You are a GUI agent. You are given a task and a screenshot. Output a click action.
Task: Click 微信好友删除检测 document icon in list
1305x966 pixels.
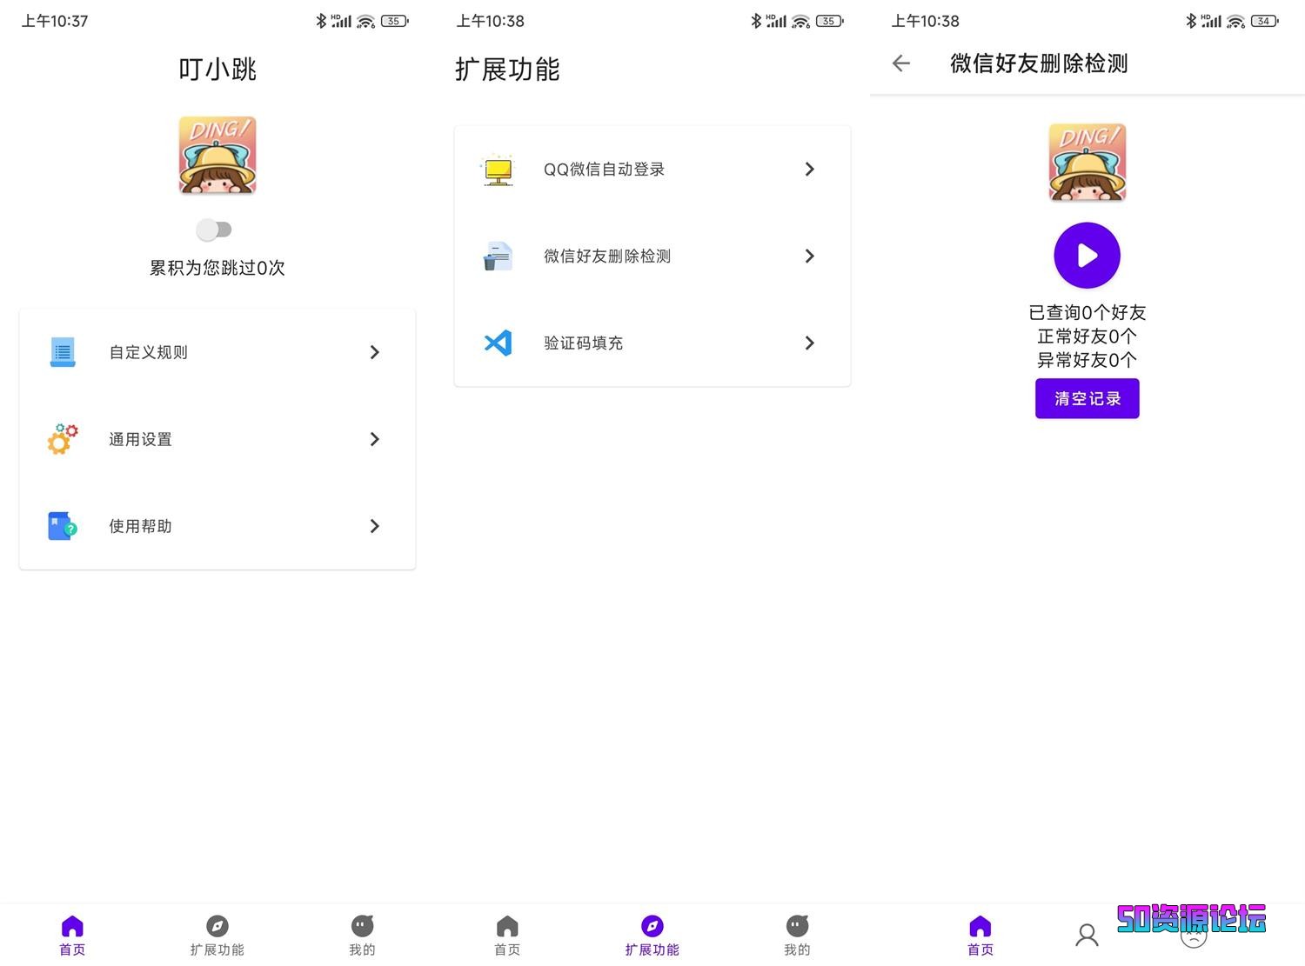498,256
